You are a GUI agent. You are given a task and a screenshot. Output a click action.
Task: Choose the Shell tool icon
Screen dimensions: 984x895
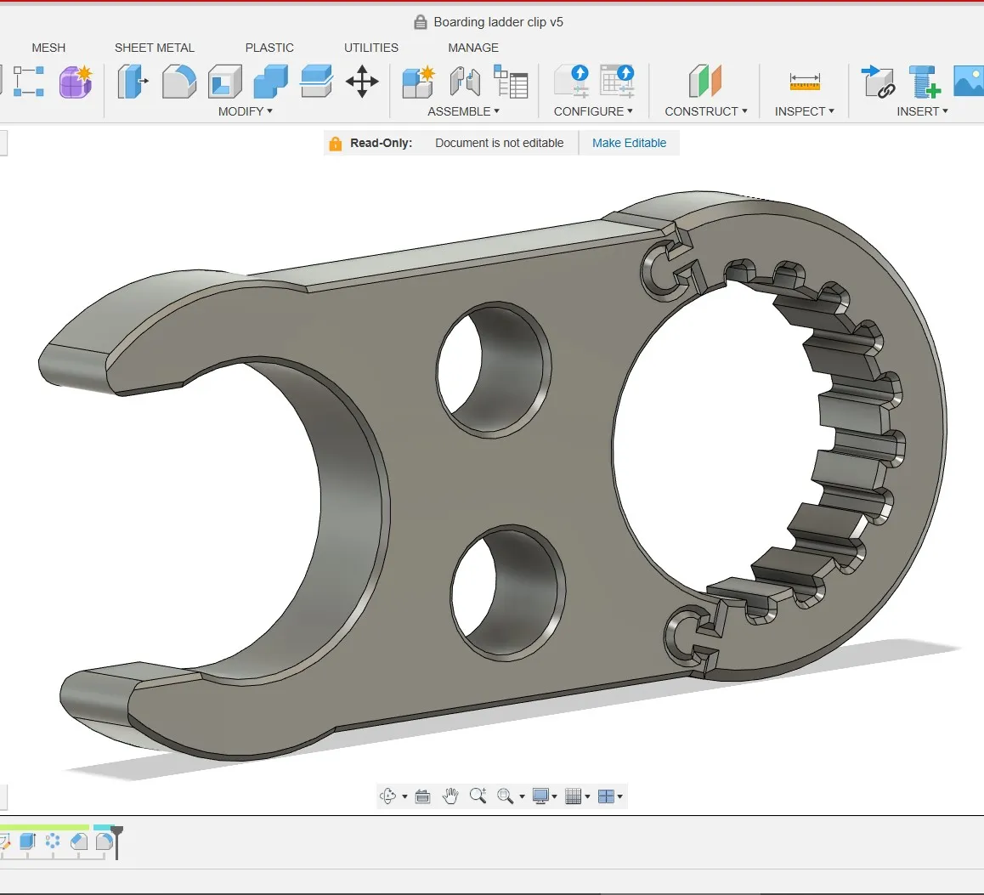tap(224, 82)
